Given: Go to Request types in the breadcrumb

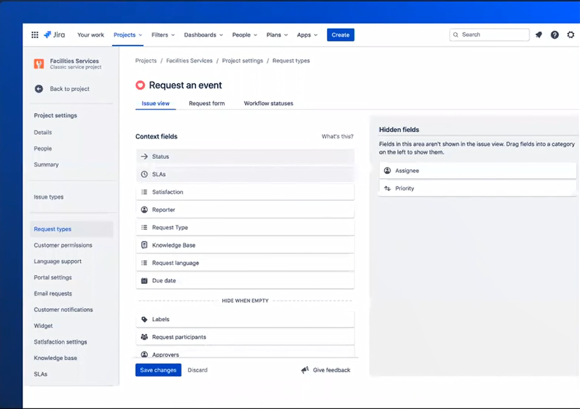Looking at the screenshot, I should point(291,60).
